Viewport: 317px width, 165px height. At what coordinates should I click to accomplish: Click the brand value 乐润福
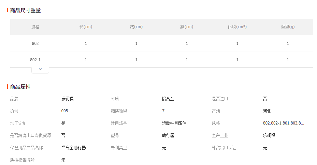tap(67, 99)
